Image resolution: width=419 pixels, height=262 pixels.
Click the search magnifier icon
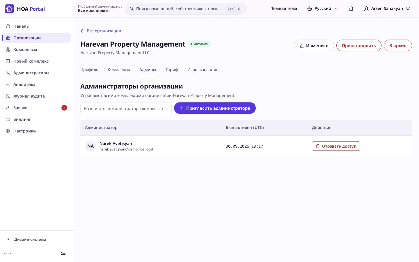click(x=132, y=9)
